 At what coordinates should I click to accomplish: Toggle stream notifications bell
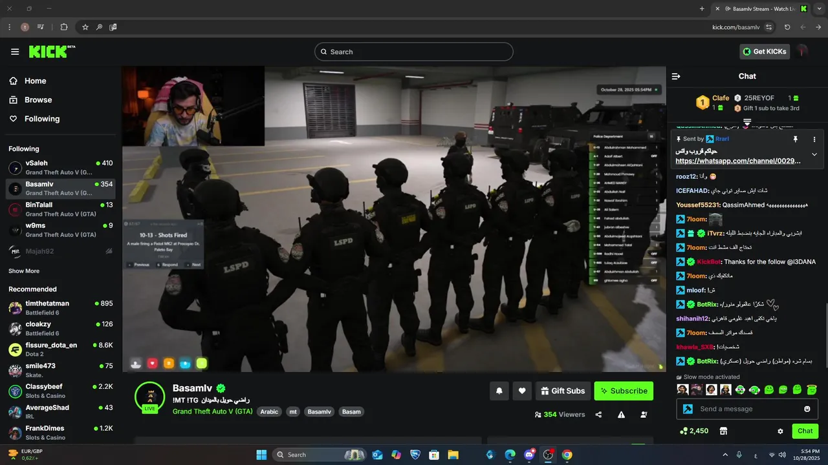[x=499, y=391]
